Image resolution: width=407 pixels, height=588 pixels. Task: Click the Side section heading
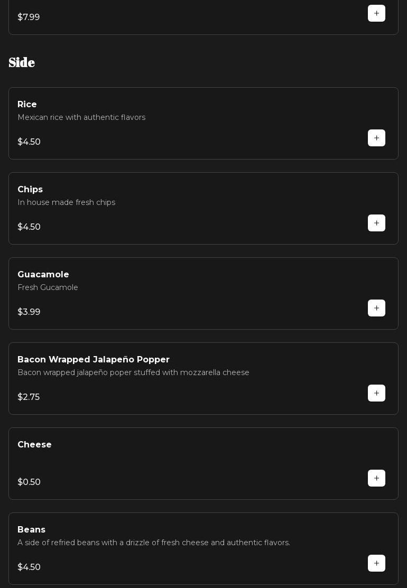tap(22, 62)
